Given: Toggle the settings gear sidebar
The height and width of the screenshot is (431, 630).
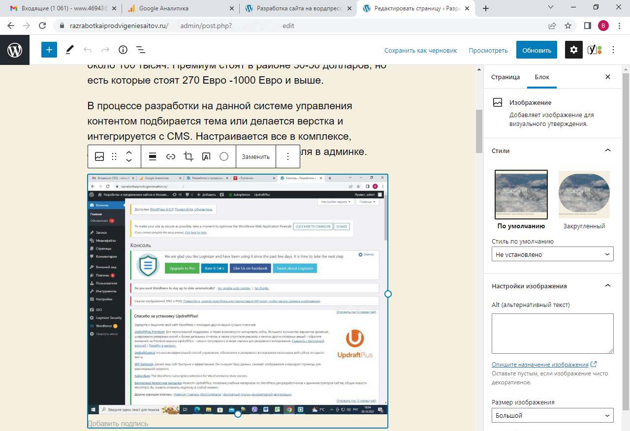Looking at the screenshot, I should click(573, 50).
